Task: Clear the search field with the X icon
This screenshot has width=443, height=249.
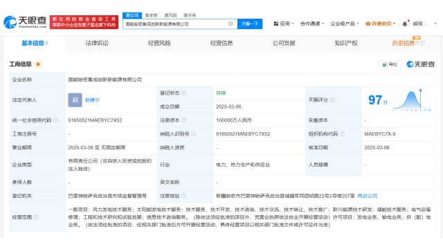Action: tap(230, 24)
